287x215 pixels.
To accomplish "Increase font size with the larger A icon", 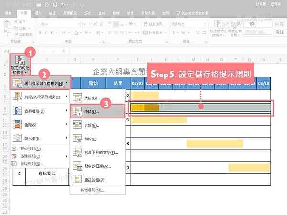I will coord(96,24).
